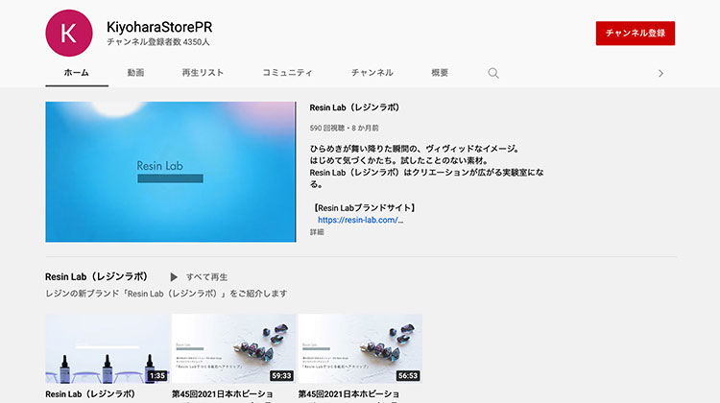
Task: Open the Resin Lab（レジンラボ）playlist heading
Action: (x=96, y=276)
